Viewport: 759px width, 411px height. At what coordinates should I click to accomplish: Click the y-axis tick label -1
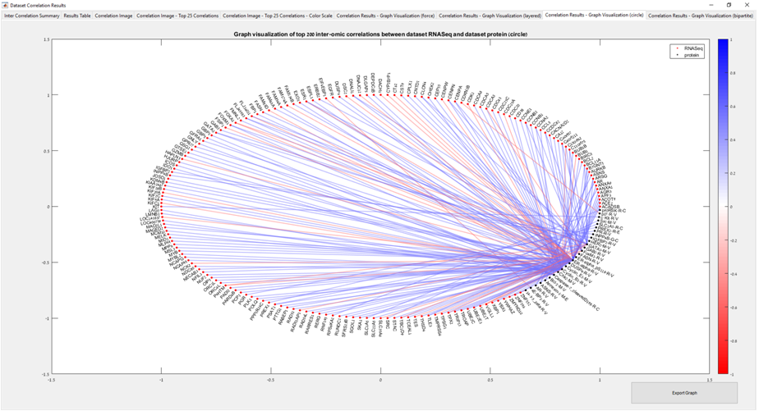coord(48,318)
